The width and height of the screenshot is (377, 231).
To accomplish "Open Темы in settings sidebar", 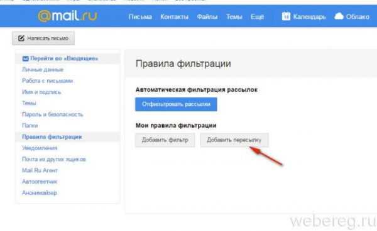I will point(29,103).
